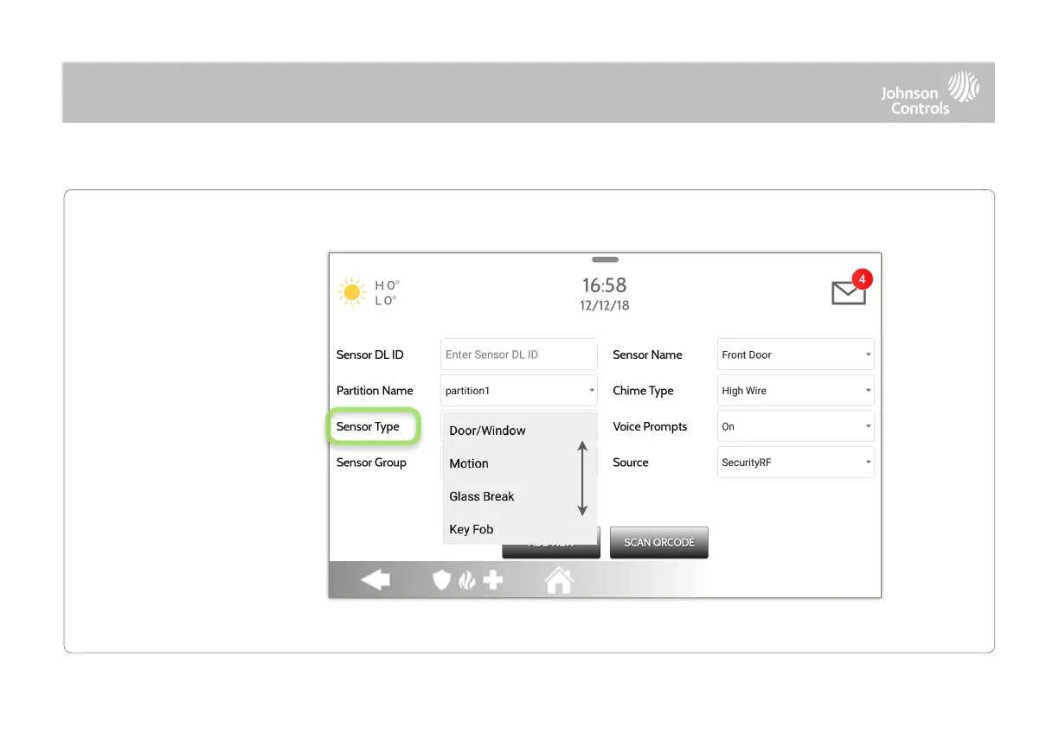Tap the home icon
The height and width of the screenshot is (747, 1059).
coord(559,580)
